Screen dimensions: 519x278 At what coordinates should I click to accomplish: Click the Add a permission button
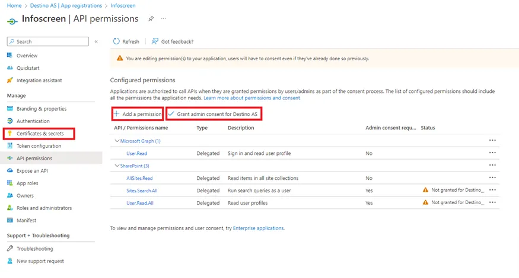click(138, 114)
